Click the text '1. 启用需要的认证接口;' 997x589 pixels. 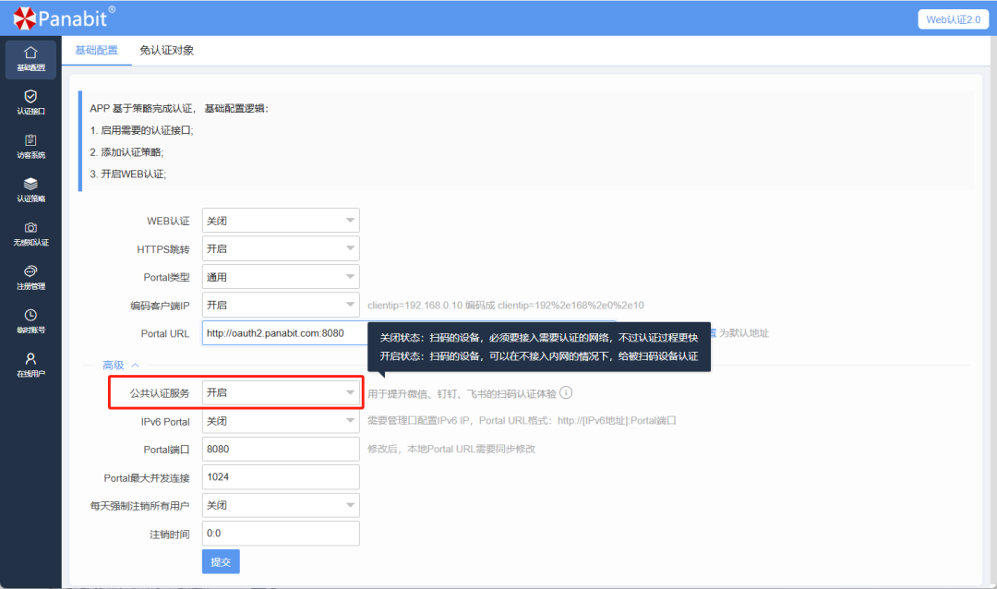[141, 130]
